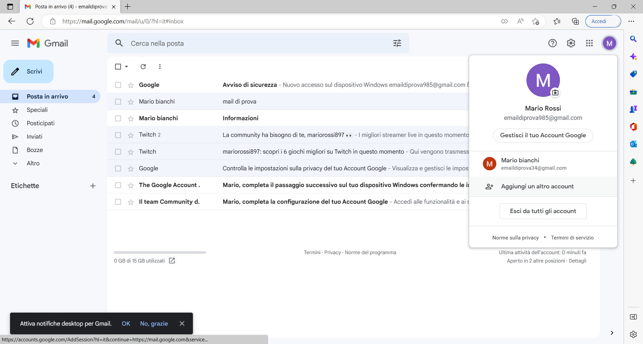The height and width of the screenshot is (344, 643).
Task: Open Gmail help question mark icon
Action: 553,43
